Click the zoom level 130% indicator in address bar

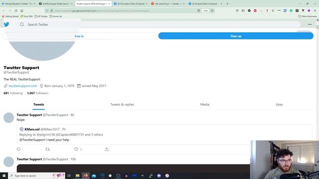(x=205, y=10)
